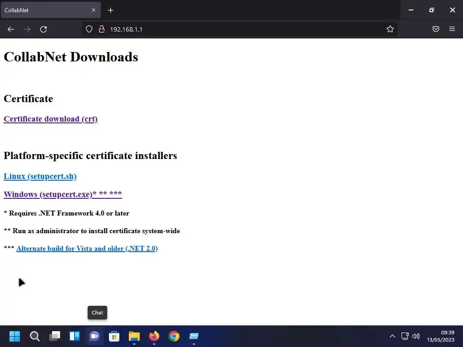
Task: Click the Platform-specific certificate installers heading
Action: (x=90, y=155)
